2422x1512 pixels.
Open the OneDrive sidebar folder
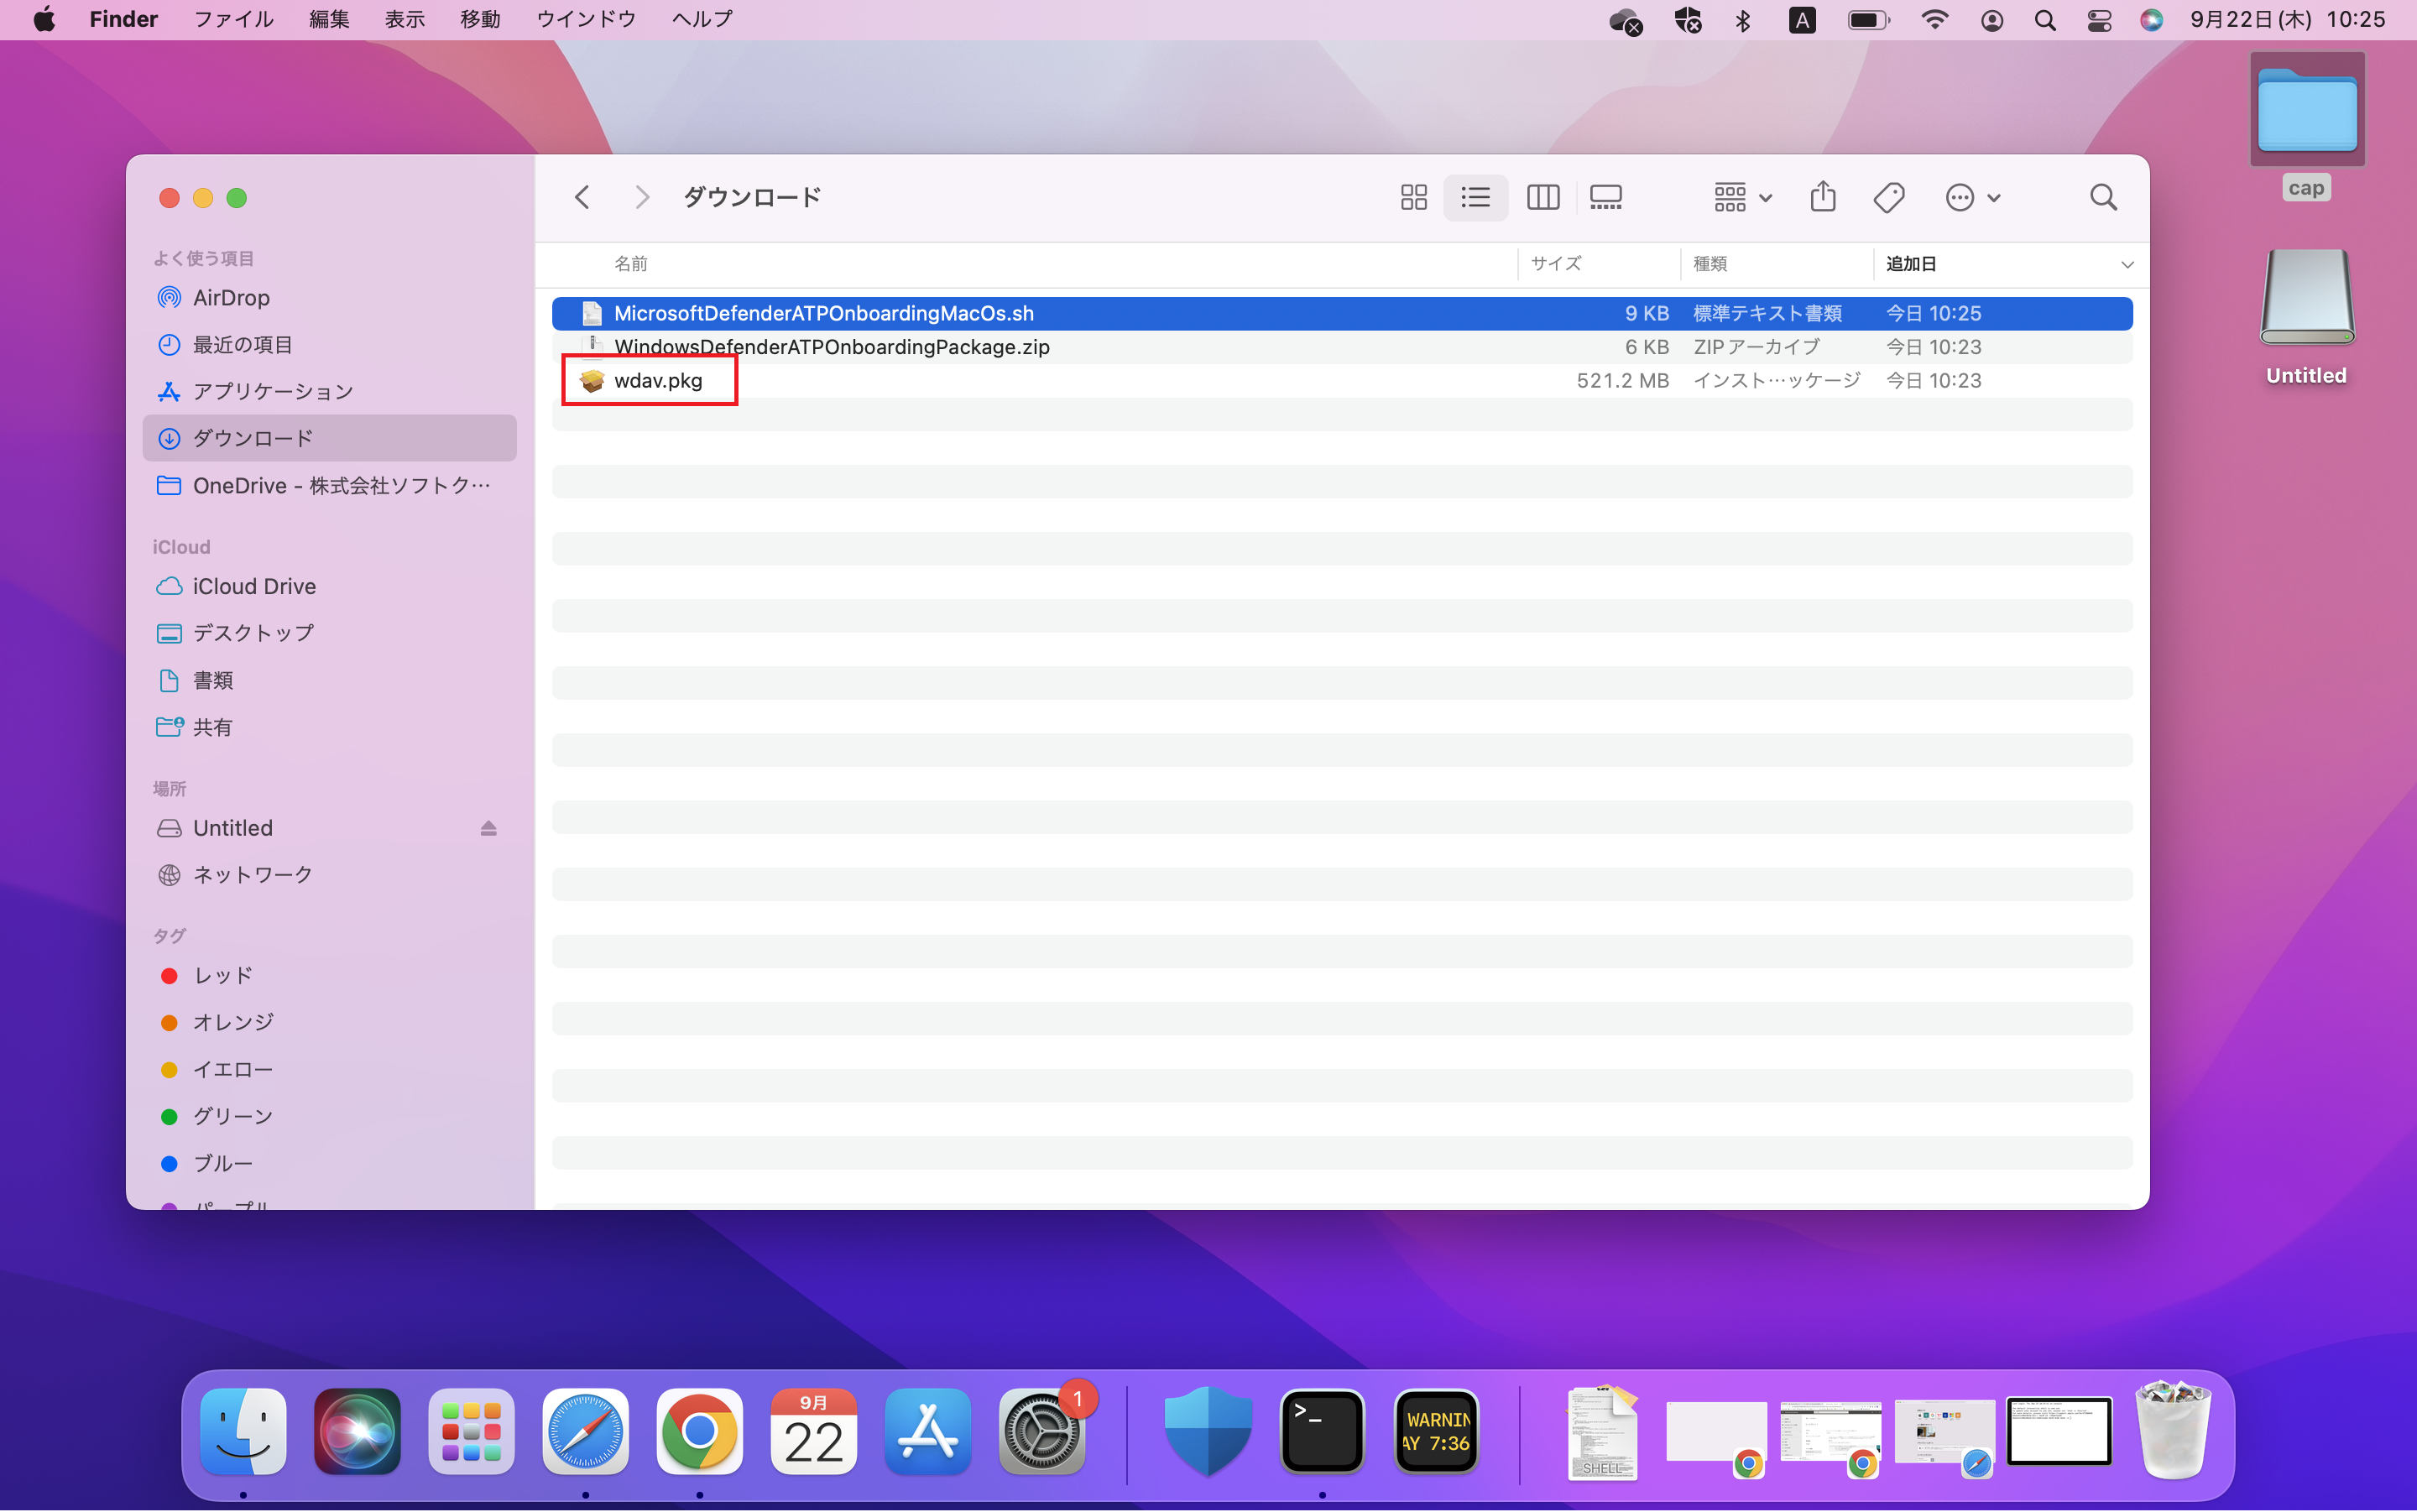330,486
